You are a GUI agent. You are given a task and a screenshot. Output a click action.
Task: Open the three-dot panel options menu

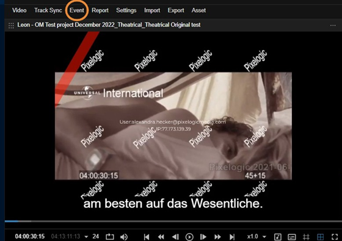click(x=333, y=25)
